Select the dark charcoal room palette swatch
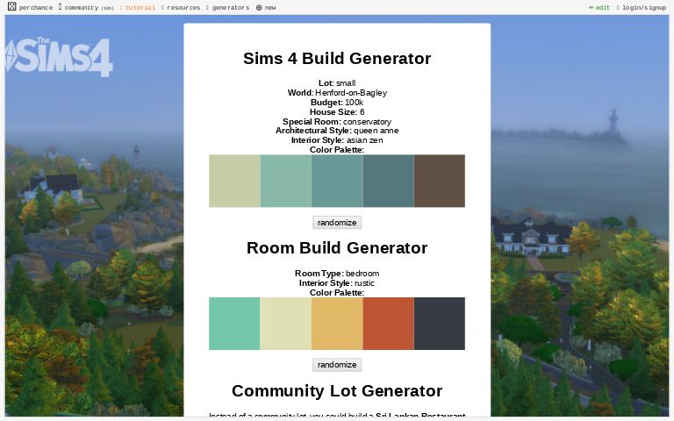674x421 pixels. pyautogui.click(x=440, y=324)
